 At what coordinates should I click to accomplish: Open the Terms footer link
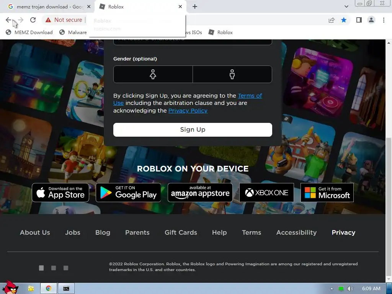[252, 232]
